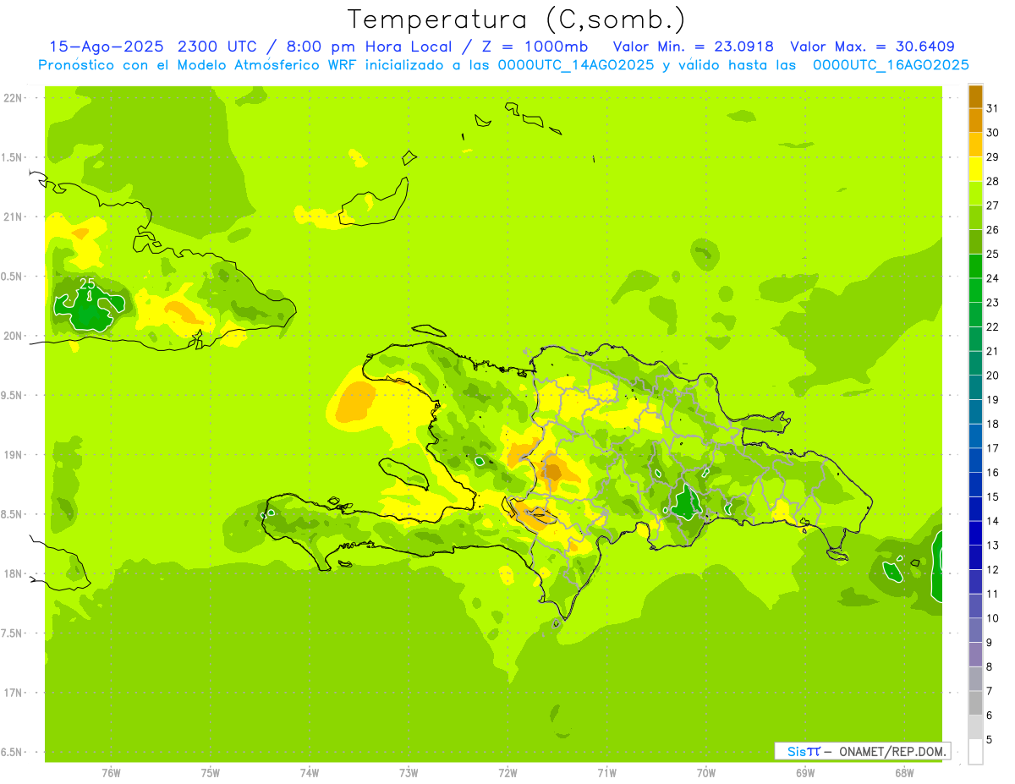
Task: Click the '20N' latitude label
Action: (13, 336)
